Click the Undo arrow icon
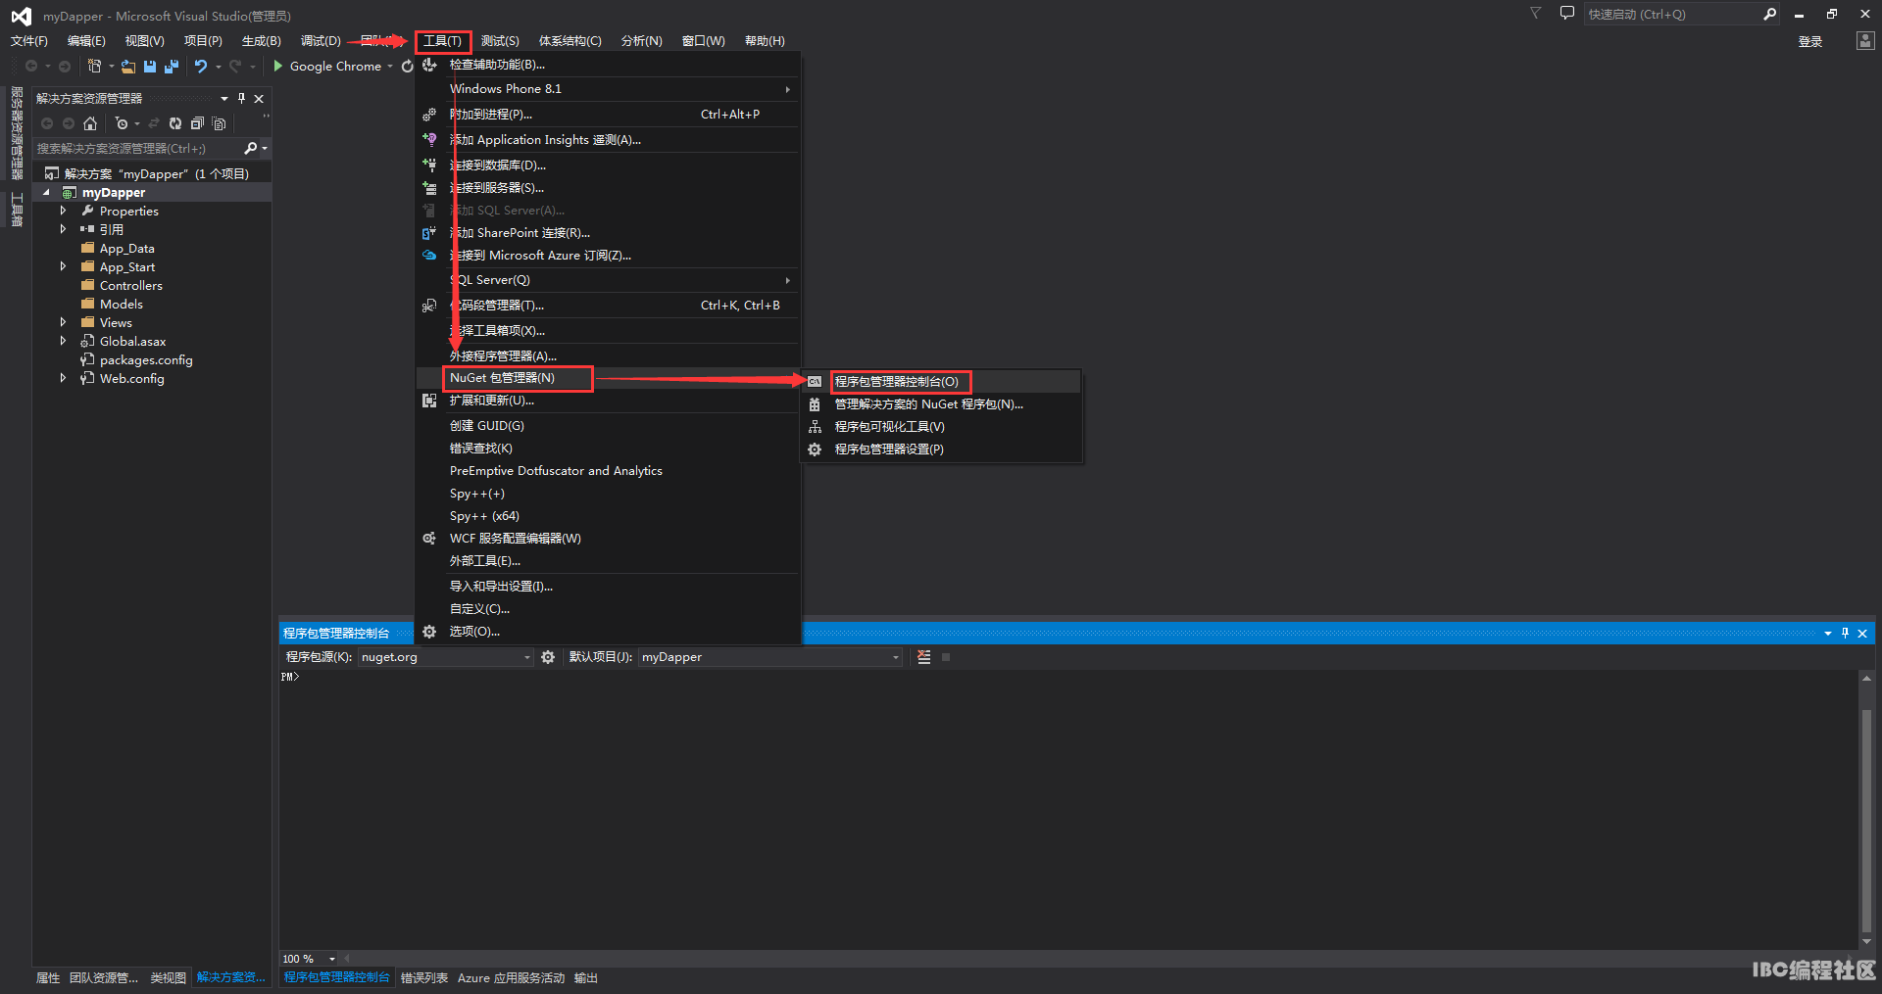The height and width of the screenshot is (994, 1882). click(x=201, y=67)
